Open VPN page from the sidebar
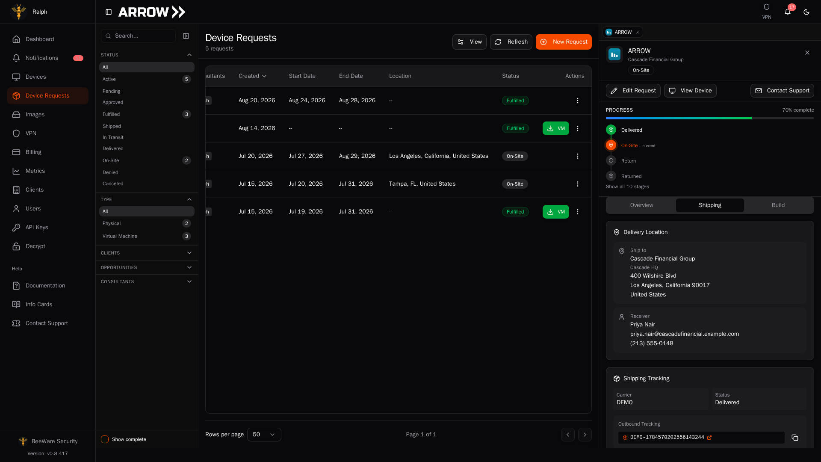The height and width of the screenshot is (462, 821). coord(47,133)
